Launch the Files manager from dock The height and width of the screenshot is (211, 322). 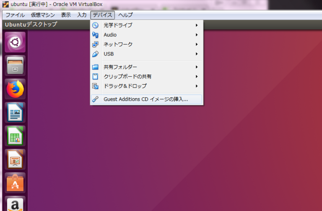pyautogui.click(x=15, y=65)
